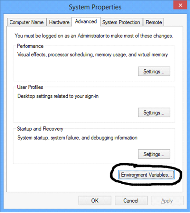Dismiss the dialog with Cancel
This screenshot has height=213, width=190.
(131, 200)
